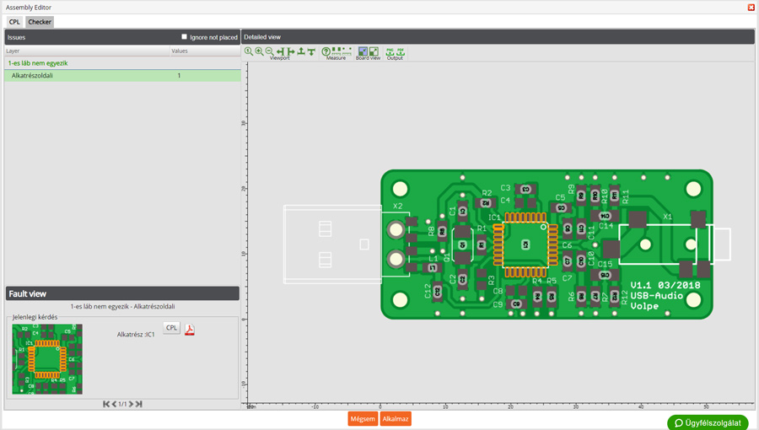
Task: Open the Measure help question-mark icon
Action: [326, 51]
